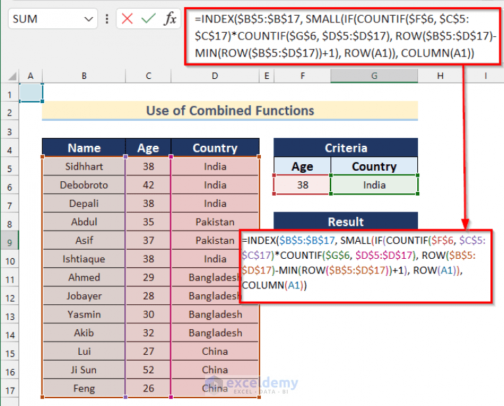The height and width of the screenshot is (406, 504).
Task: Click the Country header in data table
Action: tap(215, 148)
